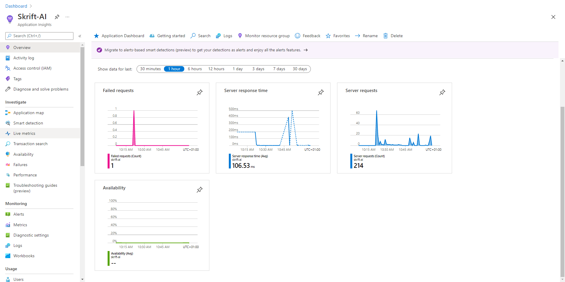565x282 pixels.
Task: Click the Delete trash can icon
Action: 385,36
